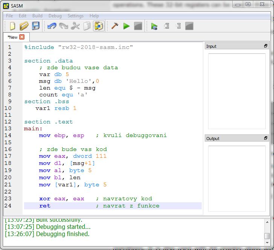
Task: Click the build log scrollbar thumb
Action: pyautogui.click(x=267, y=236)
